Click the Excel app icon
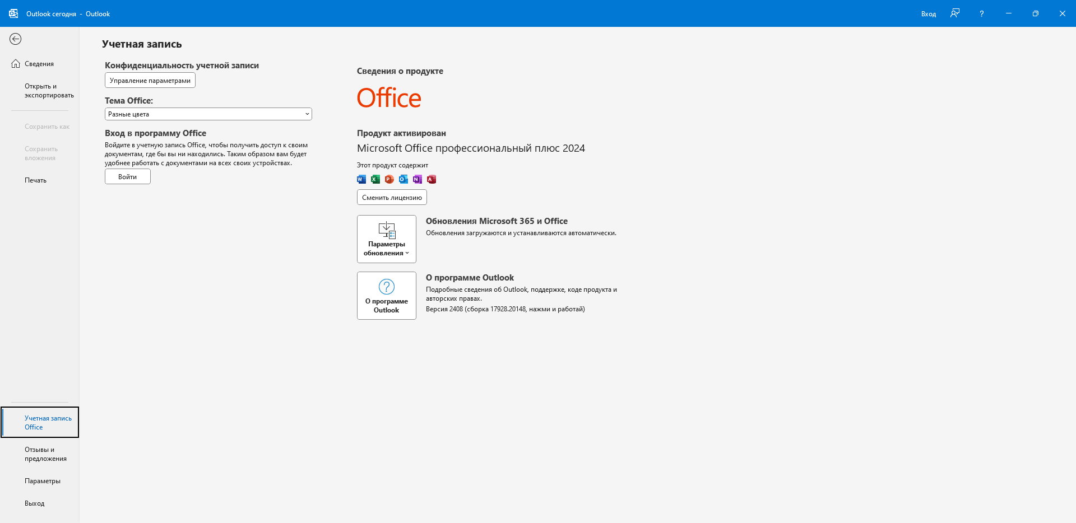1076x523 pixels. pos(375,179)
